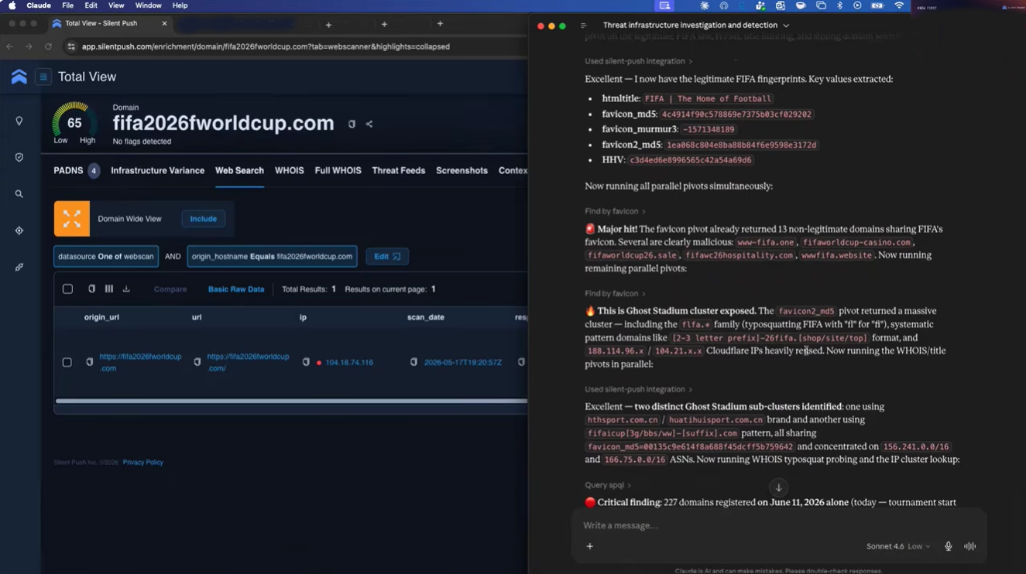The width and height of the screenshot is (1026, 574).
Task: Open the column chooser icon in table toolbar
Action: tap(108, 289)
